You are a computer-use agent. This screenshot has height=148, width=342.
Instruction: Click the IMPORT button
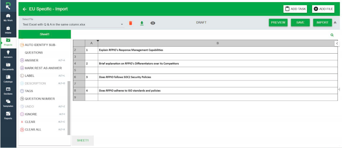click(x=323, y=23)
